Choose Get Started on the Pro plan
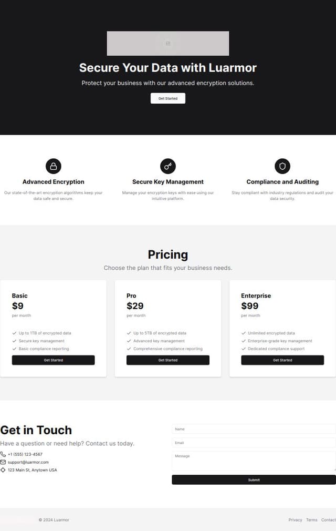The image size is (336, 531). tap(168, 360)
